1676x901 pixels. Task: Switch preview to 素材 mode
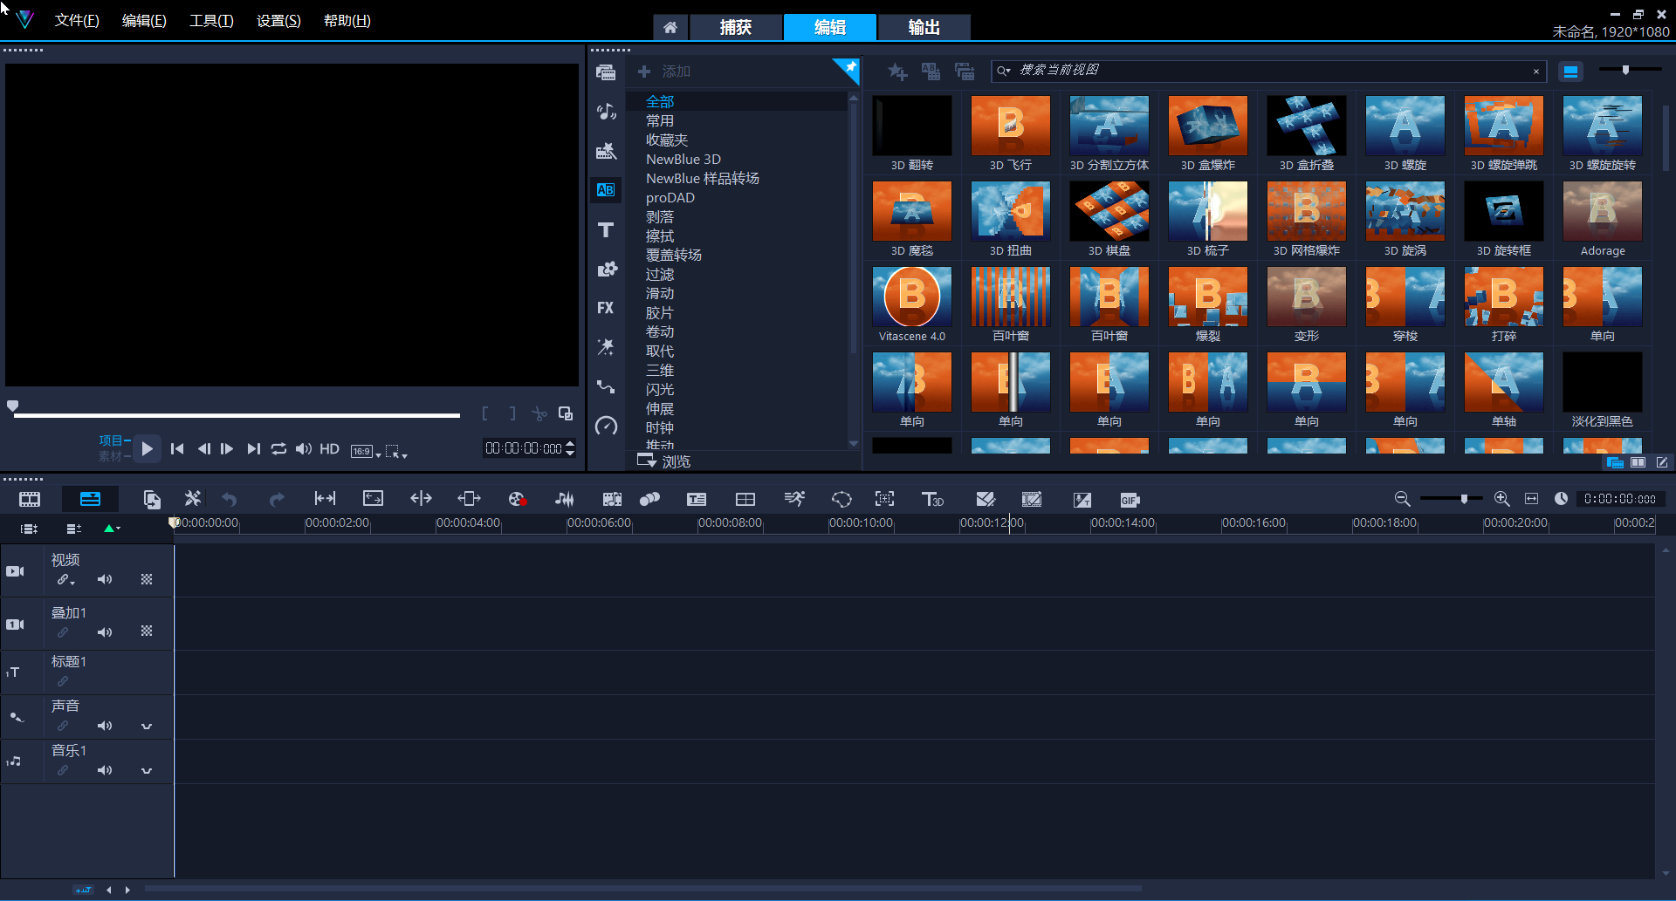coord(111,456)
